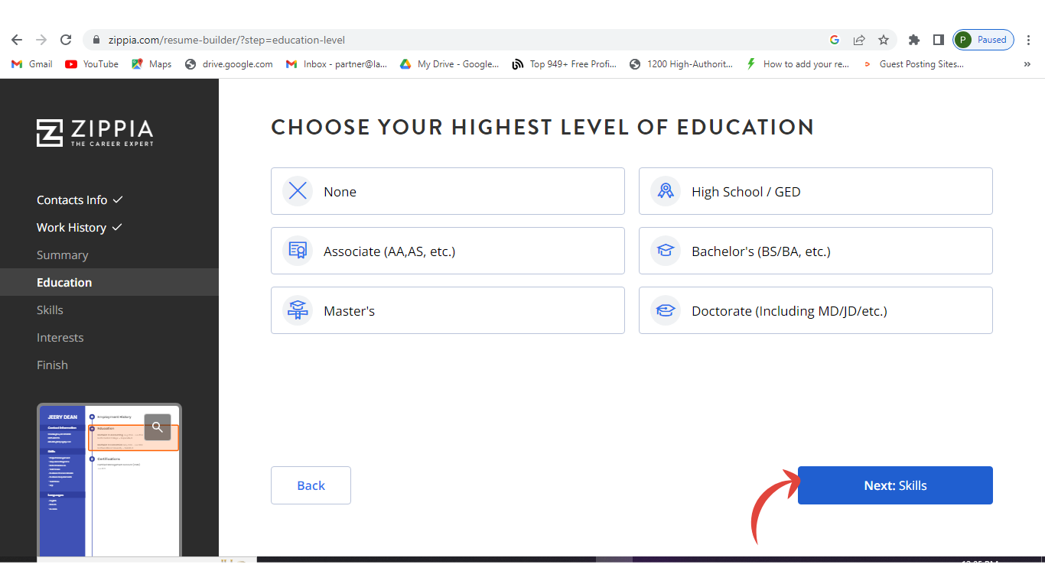Viewport: 1045px width, 587px height.
Task: Open the Summary step in sidebar
Action: point(62,255)
